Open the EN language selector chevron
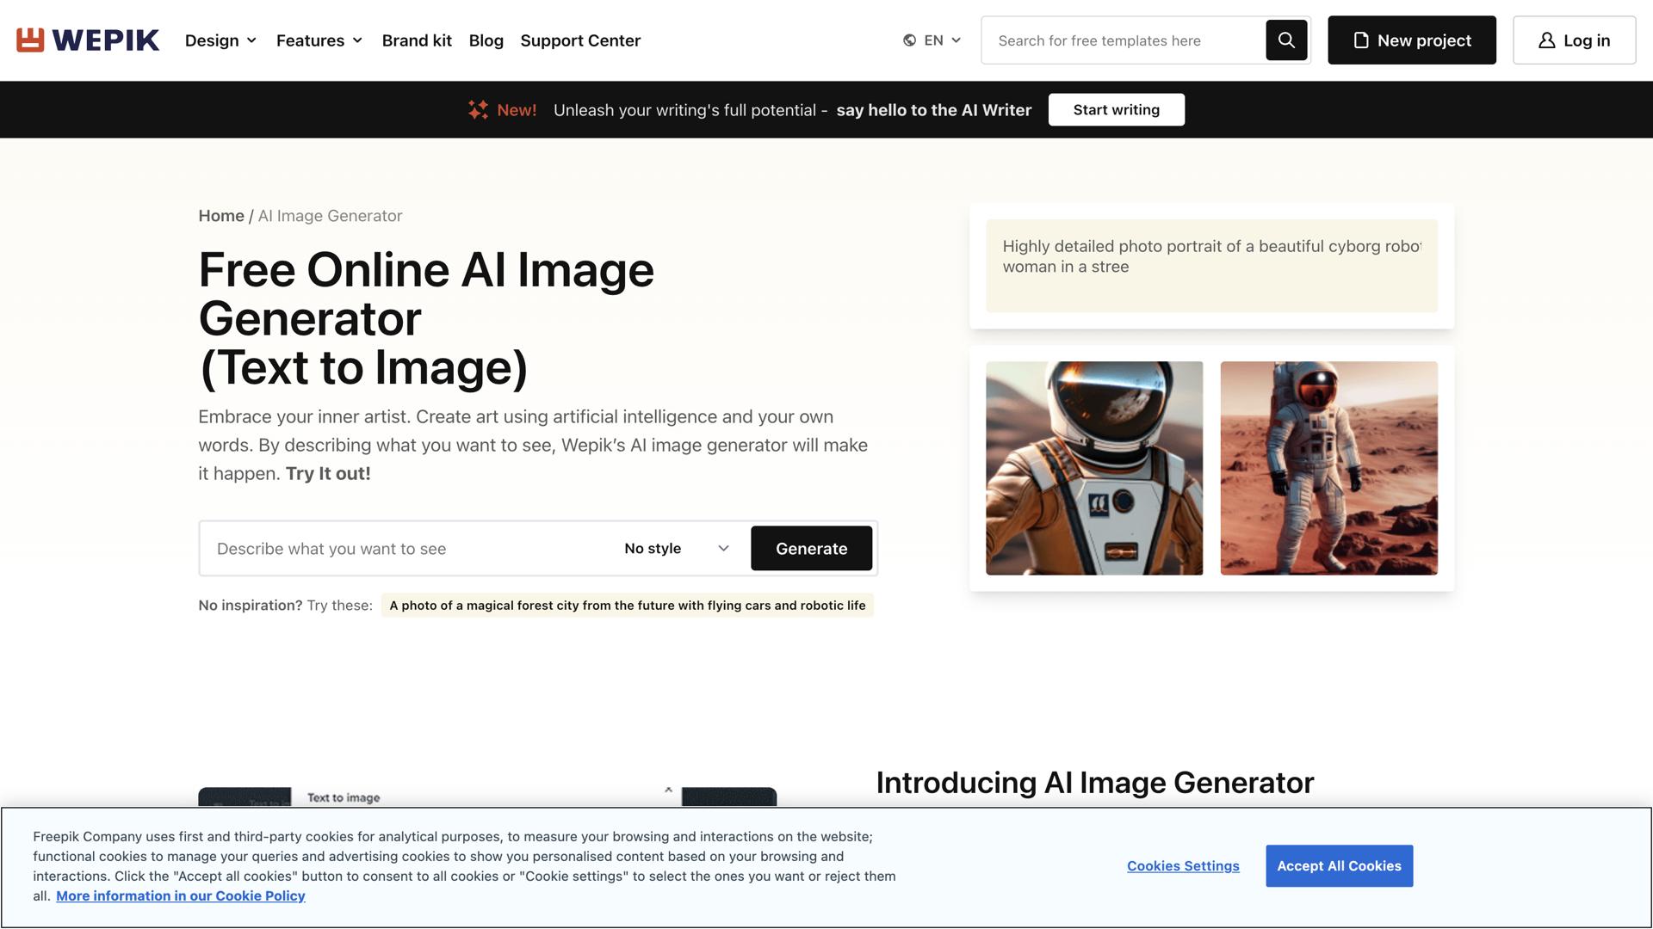This screenshot has width=1653, height=929. (956, 40)
